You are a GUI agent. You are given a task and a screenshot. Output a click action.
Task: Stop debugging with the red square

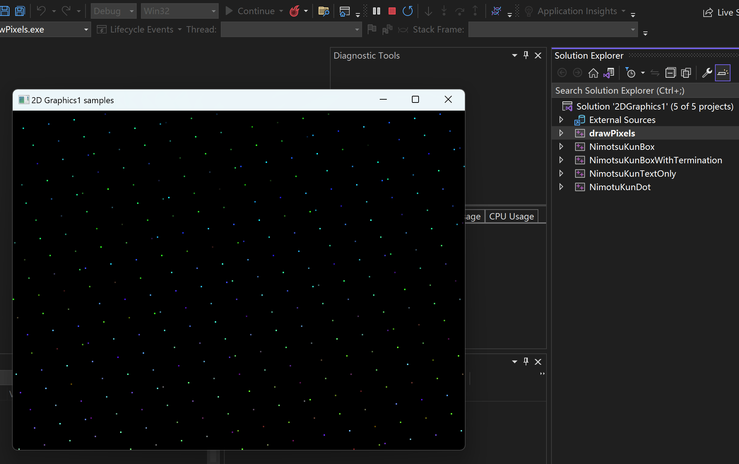[x=392, y=11]
